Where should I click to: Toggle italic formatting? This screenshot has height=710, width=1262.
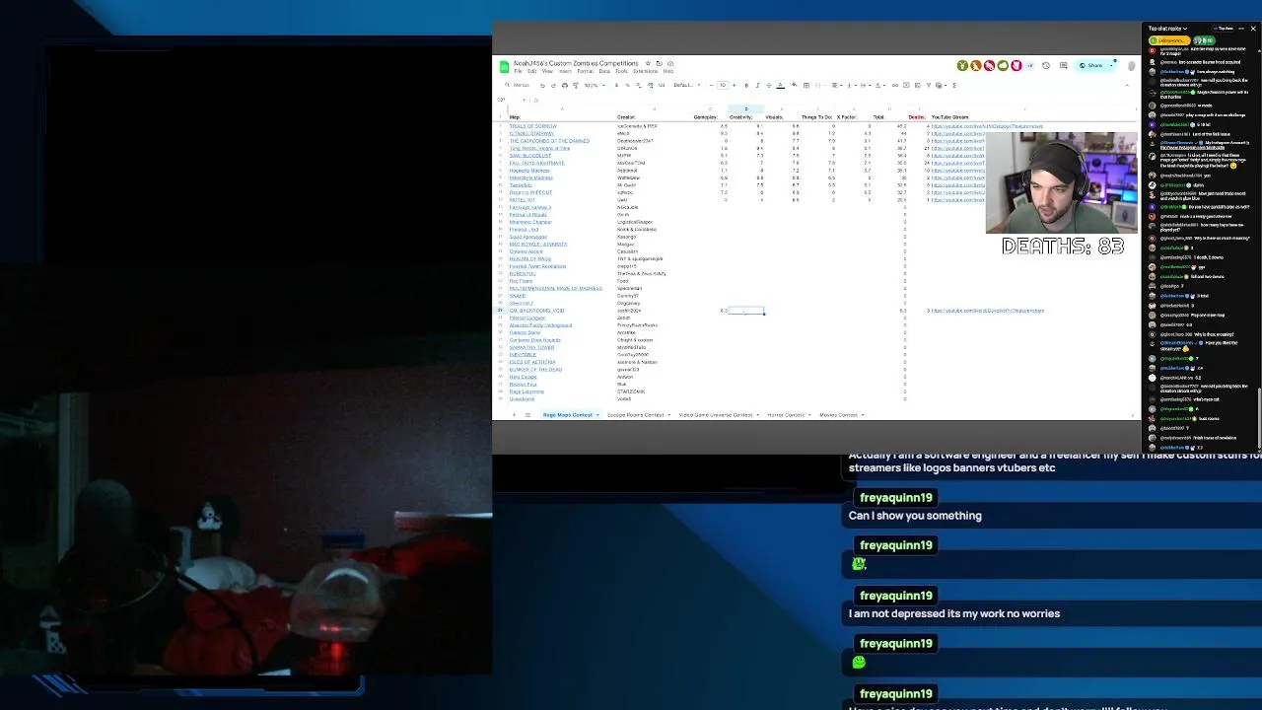click(757, 85)
